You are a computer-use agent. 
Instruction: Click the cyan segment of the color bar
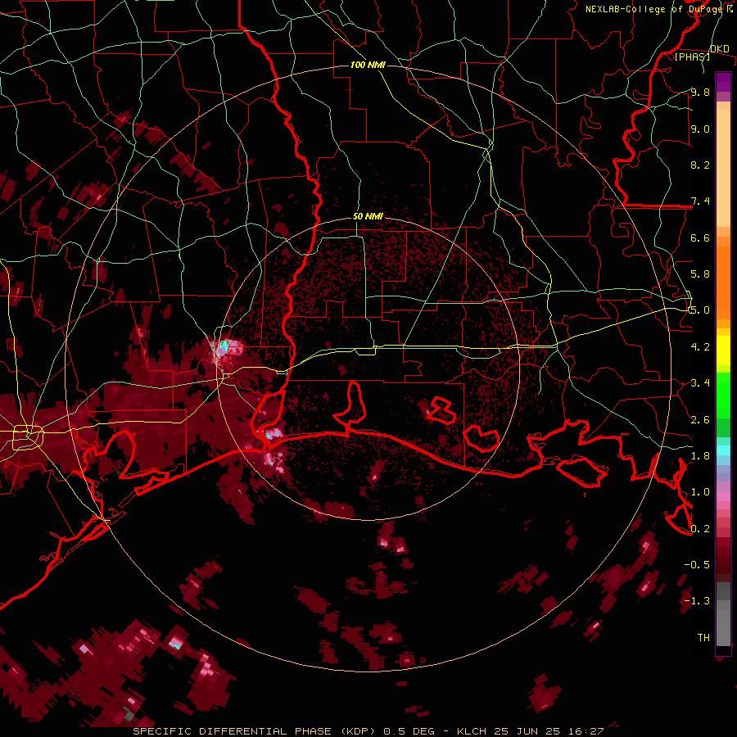pyautogui.click(x=723, y=450)
